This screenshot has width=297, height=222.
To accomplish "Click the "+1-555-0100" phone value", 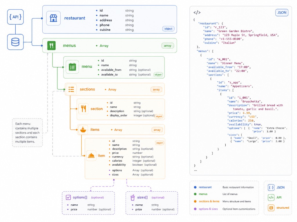I will 230,39.
